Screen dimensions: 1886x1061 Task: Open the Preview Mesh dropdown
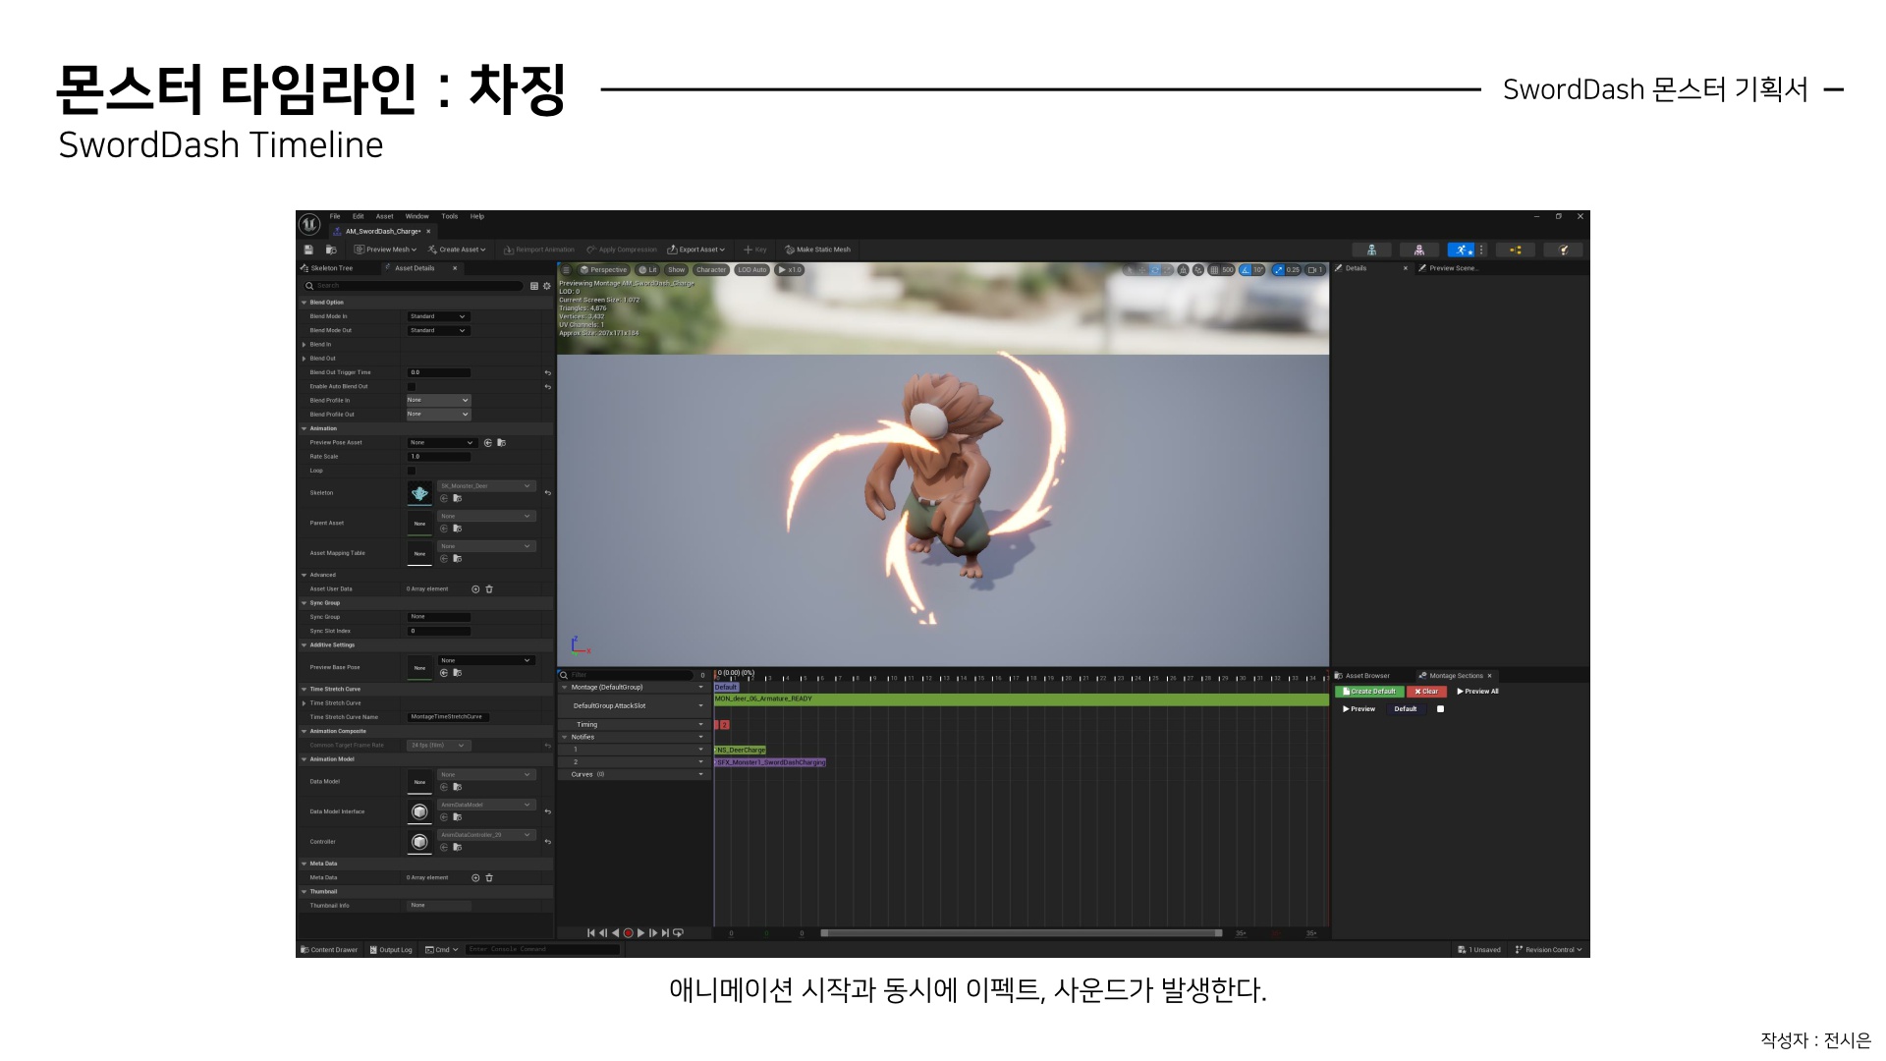pyautogui.click(x=385, y=250)
